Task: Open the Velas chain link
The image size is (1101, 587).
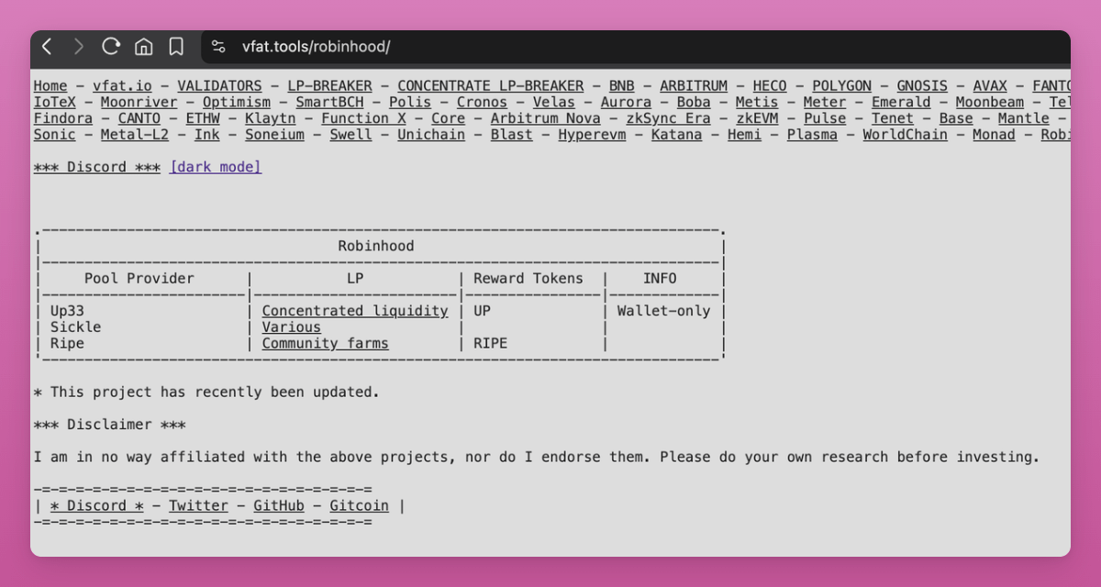Action: click(x=554, y=103)
